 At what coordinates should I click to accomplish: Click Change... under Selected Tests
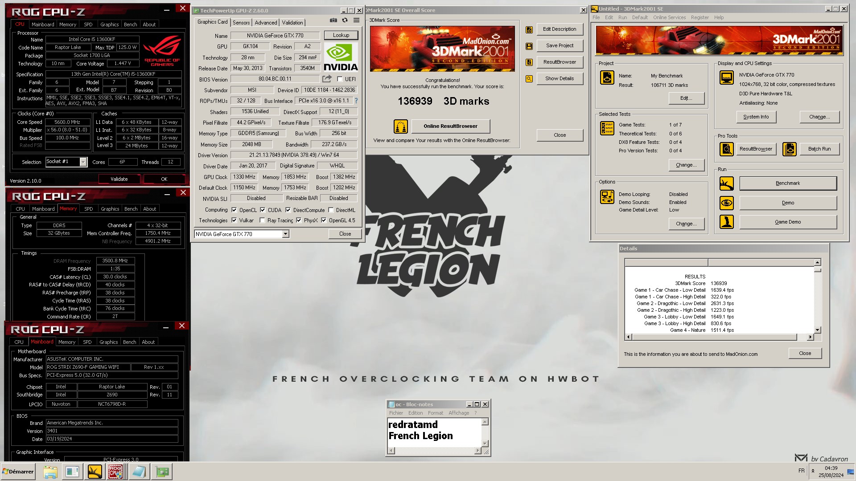[x=686, y=165]
